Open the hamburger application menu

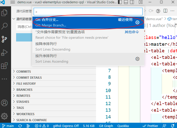tap(13, 2)
